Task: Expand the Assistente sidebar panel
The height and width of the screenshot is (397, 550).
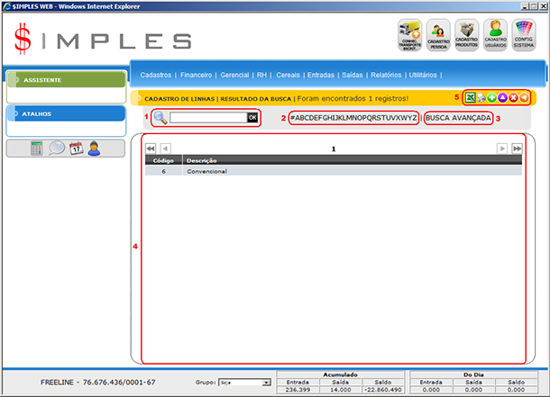Action: tap(63, 80)
